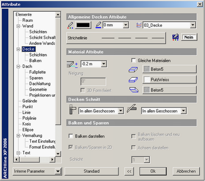Viewport: 205px width, 181px height.
Task: Select Punkt in the tree
Action: pyautogui.click(x=27, y=107)
